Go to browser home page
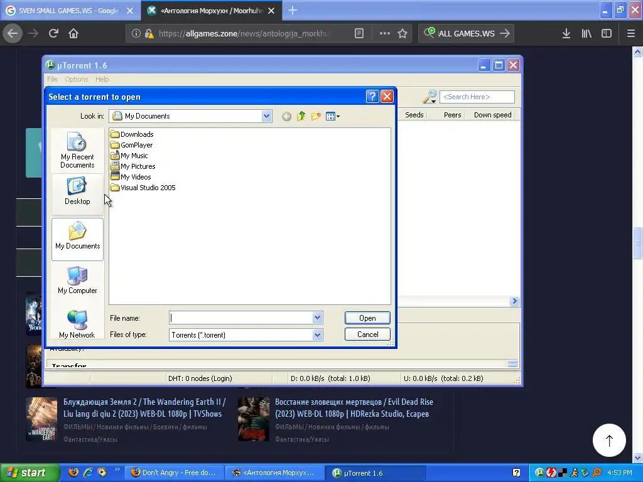Viewport: 643px width, 482px height. tap(73, 33)
